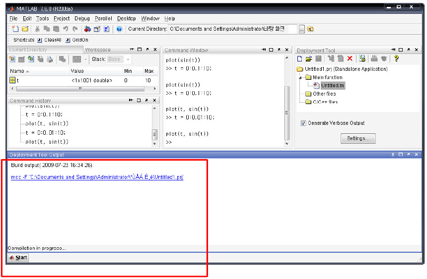
Task: Toggle Generate Verbose Output checkbox
Action: pyautogui.click(x=303, y=123)
